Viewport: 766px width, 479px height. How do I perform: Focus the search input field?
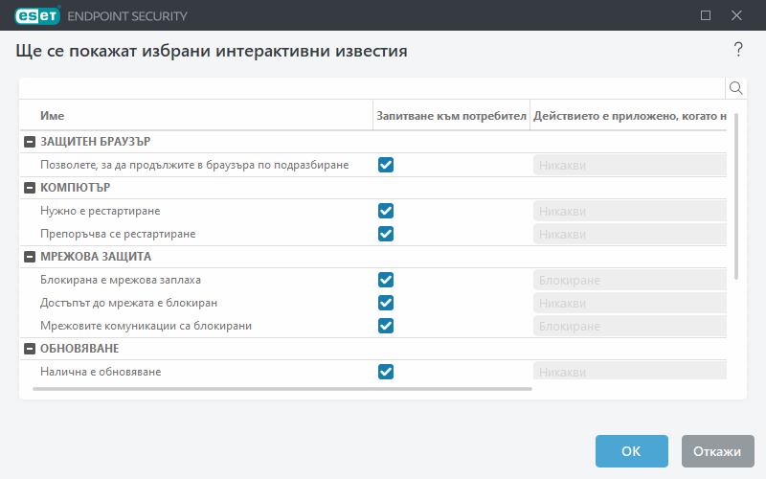pos(372,88)
